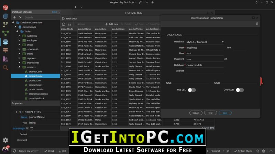Click the bug icon in status bar

point(263,151)
